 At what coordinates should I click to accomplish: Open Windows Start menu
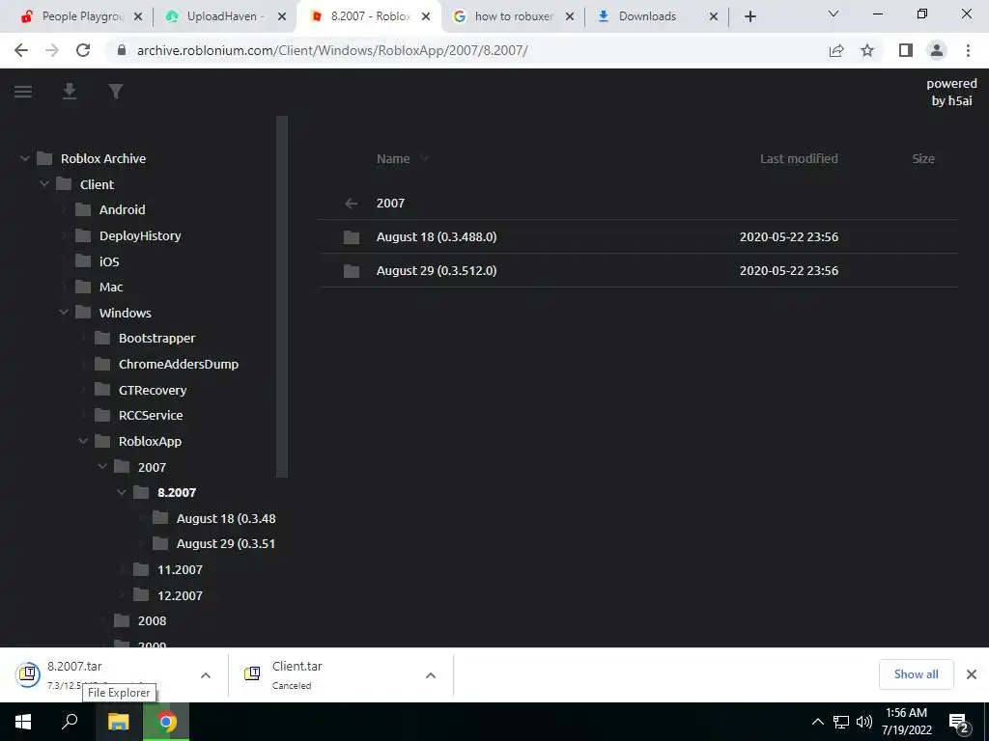23,722
